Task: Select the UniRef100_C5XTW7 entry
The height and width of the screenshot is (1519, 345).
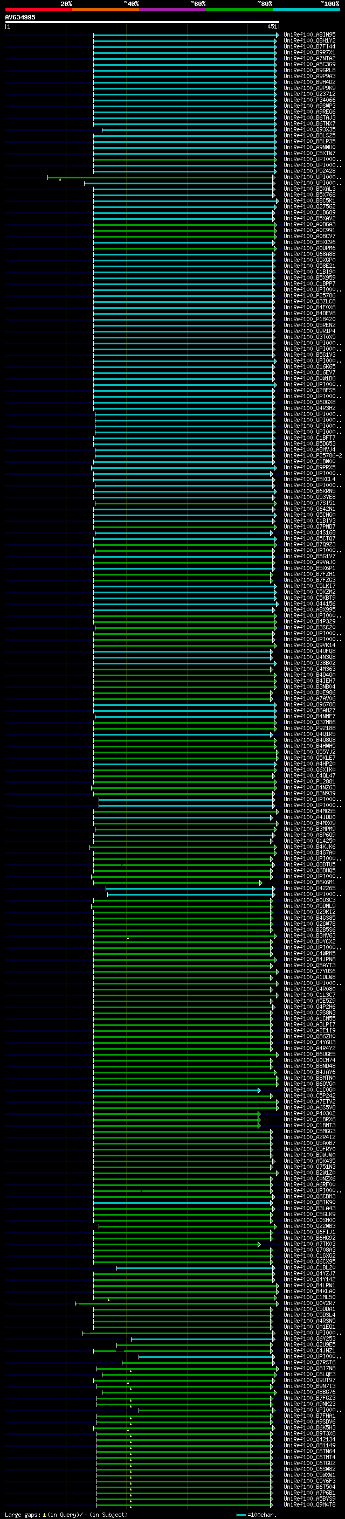Action: pos(309,154)
